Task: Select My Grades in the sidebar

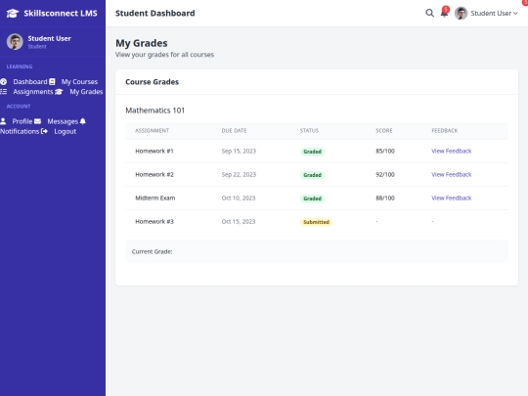Action: tap(86, 92)
